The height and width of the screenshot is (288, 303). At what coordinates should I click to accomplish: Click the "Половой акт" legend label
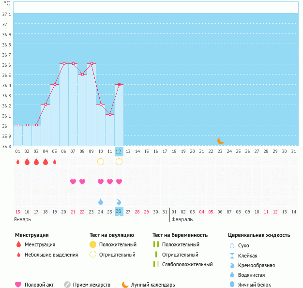click(39, 285)
